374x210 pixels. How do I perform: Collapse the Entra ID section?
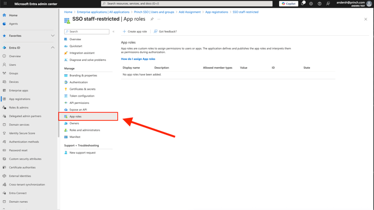[x=52, y=47]
